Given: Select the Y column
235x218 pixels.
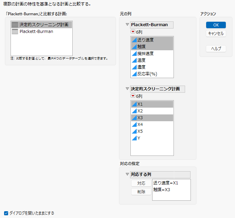Looking at the screenshot, I should click(x=152, y=138).
